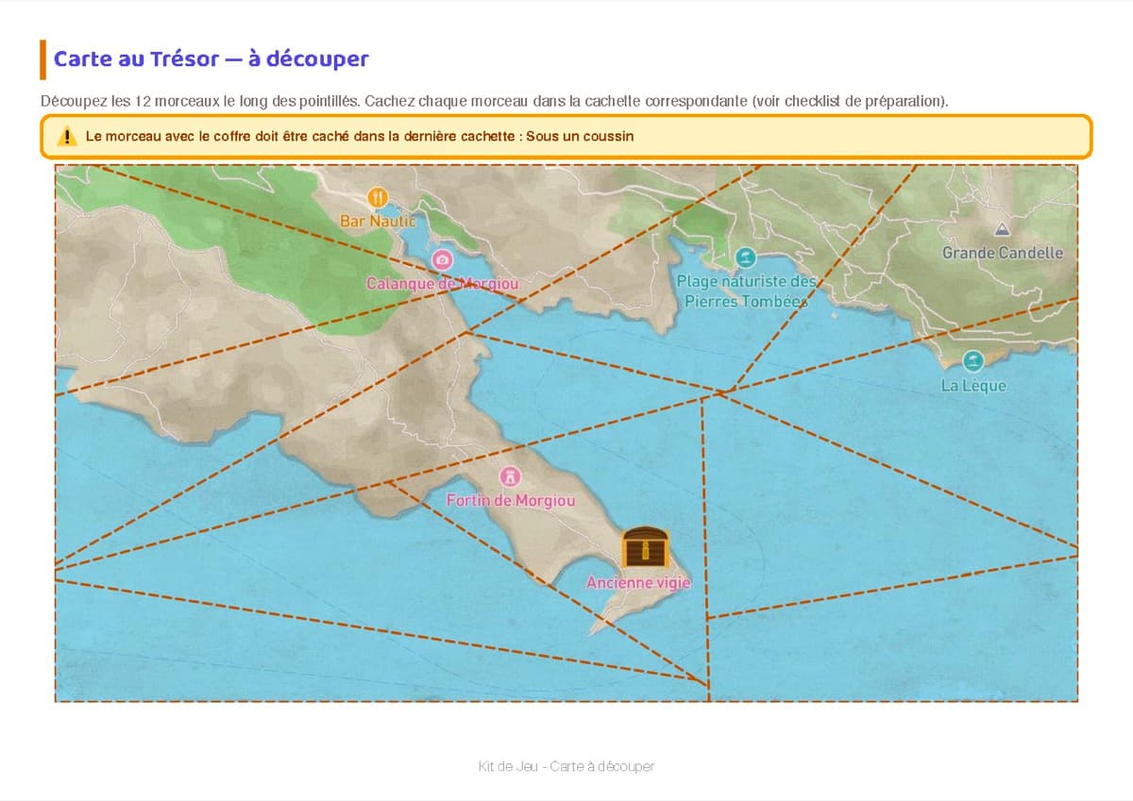Click the Bar Nautic text label
The image size is (1133, 801).
[x=378, y=221]
